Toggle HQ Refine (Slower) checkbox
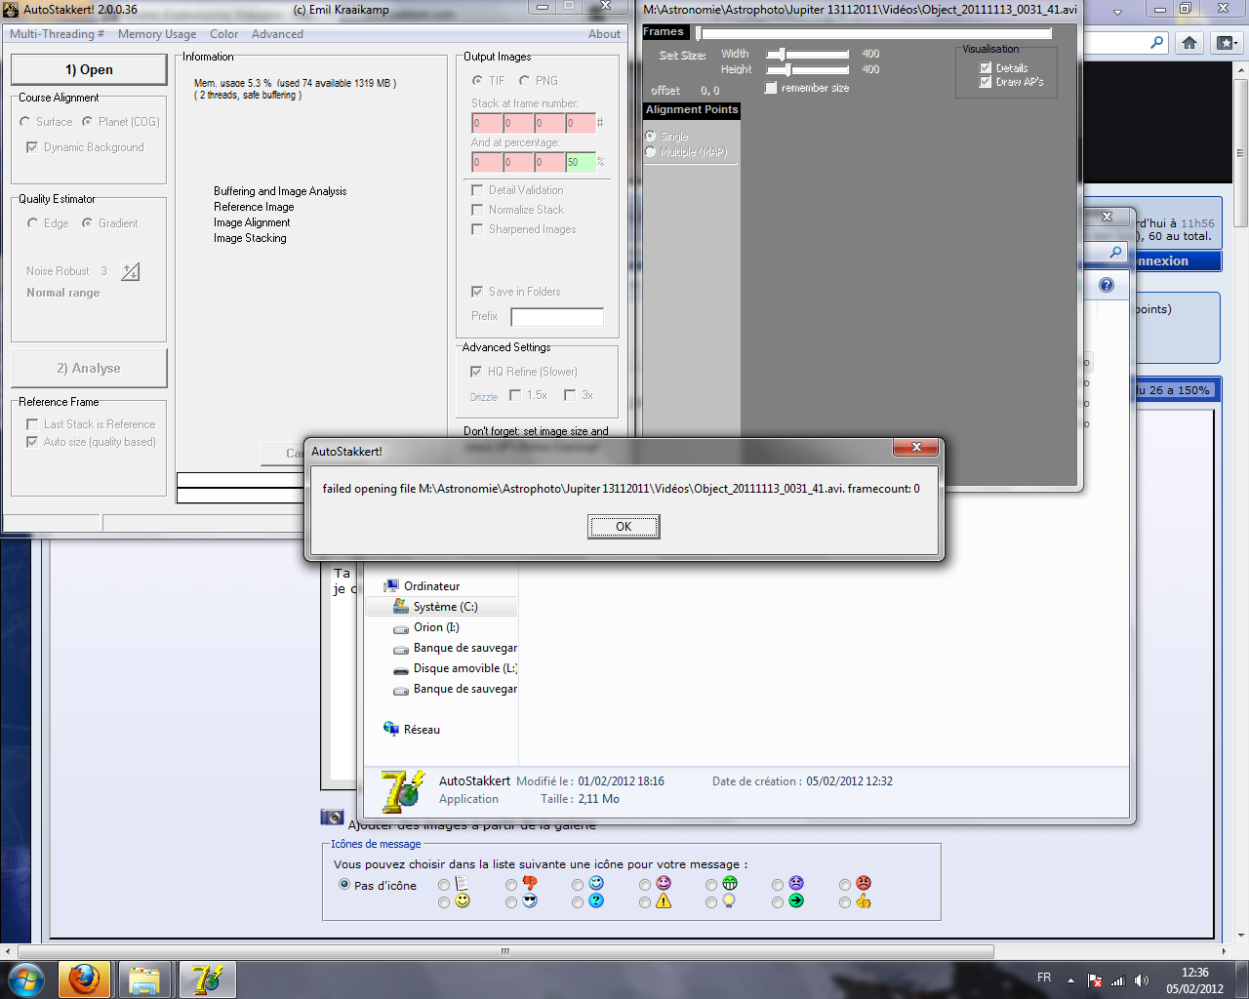This screenshot has height=999, width=1249. pos(476,372)
